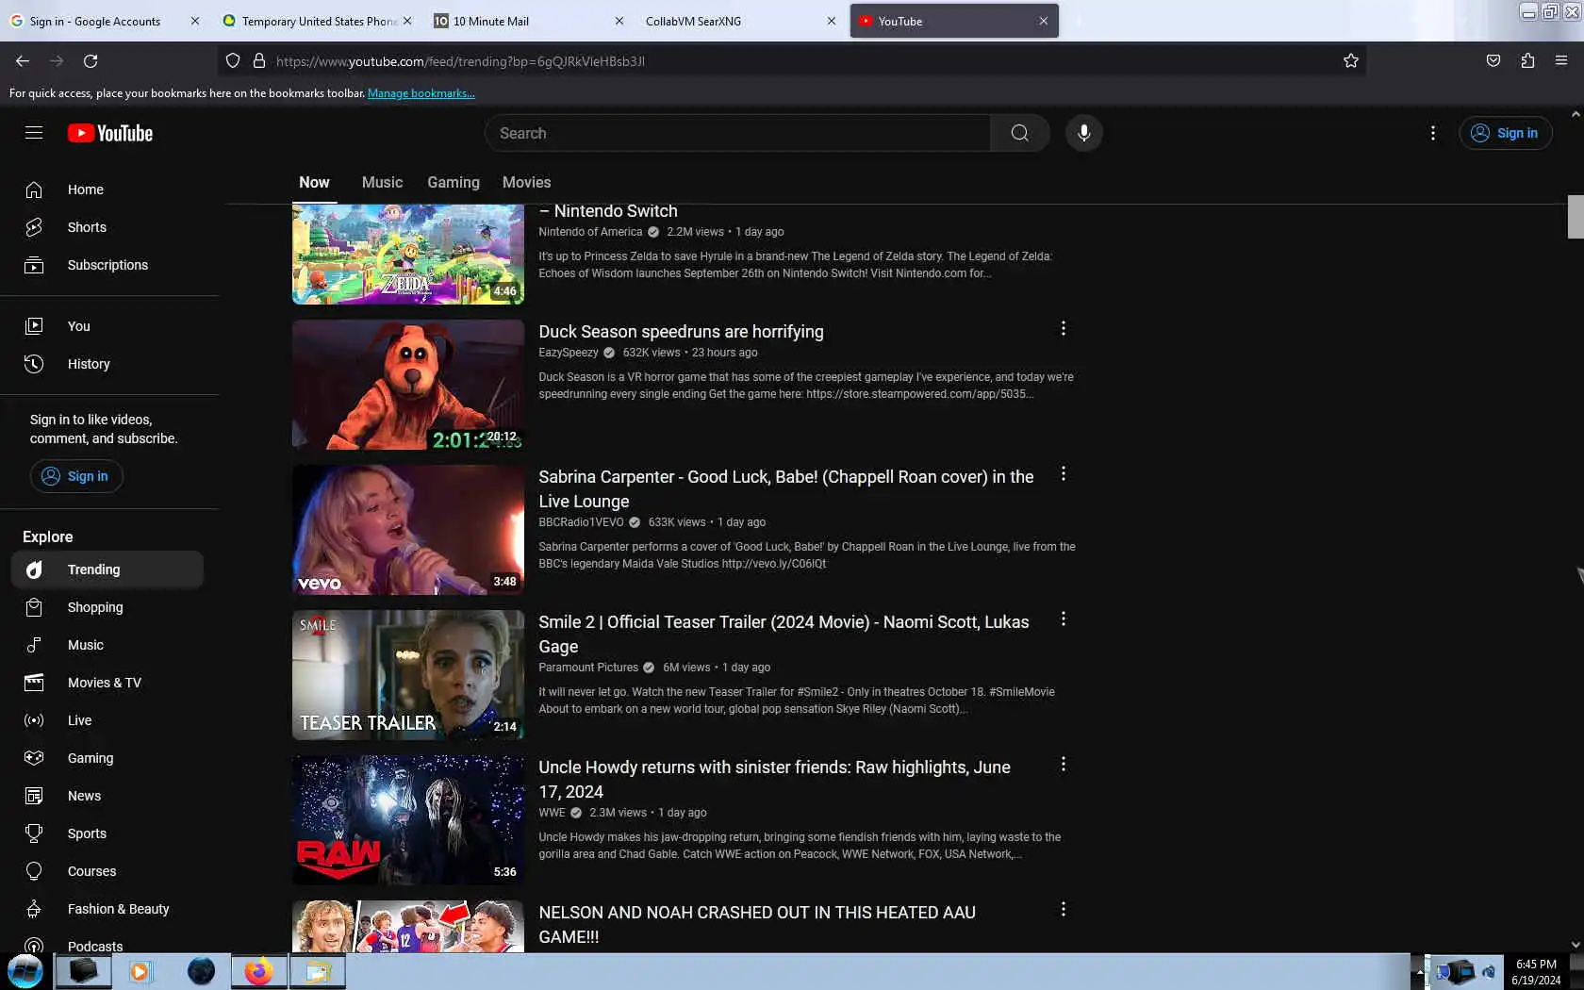Switch to the Movies trending tab
The width and height of the screenshot is (1584, 990).
(526, 182)
